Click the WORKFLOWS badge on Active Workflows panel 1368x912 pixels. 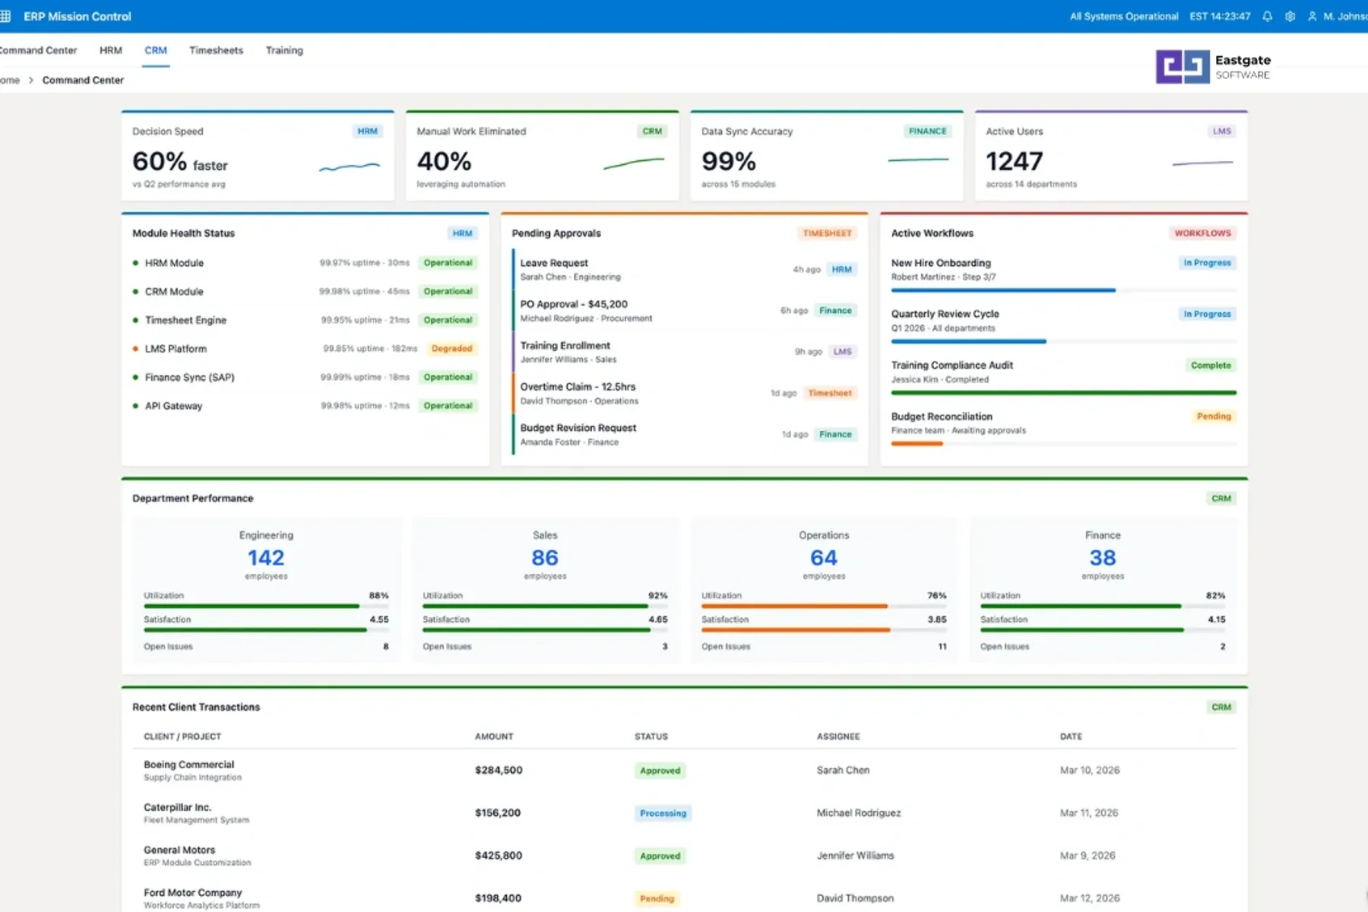1203,233
